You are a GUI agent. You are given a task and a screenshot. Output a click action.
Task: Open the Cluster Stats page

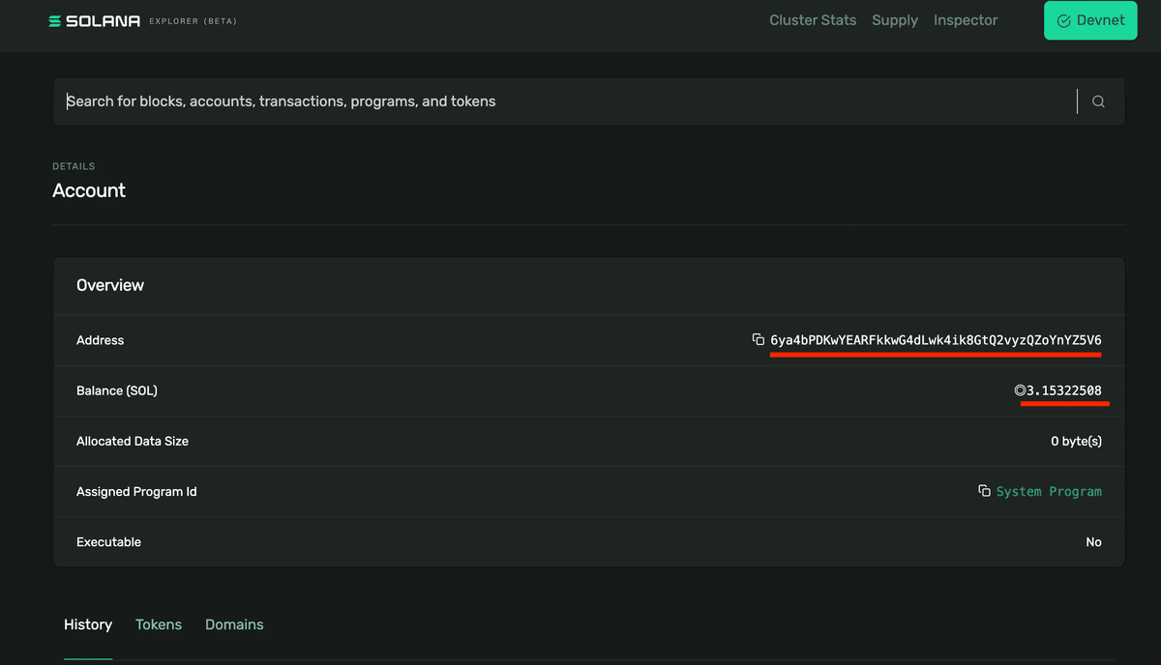pyautogui.click(x=813, y=20)
